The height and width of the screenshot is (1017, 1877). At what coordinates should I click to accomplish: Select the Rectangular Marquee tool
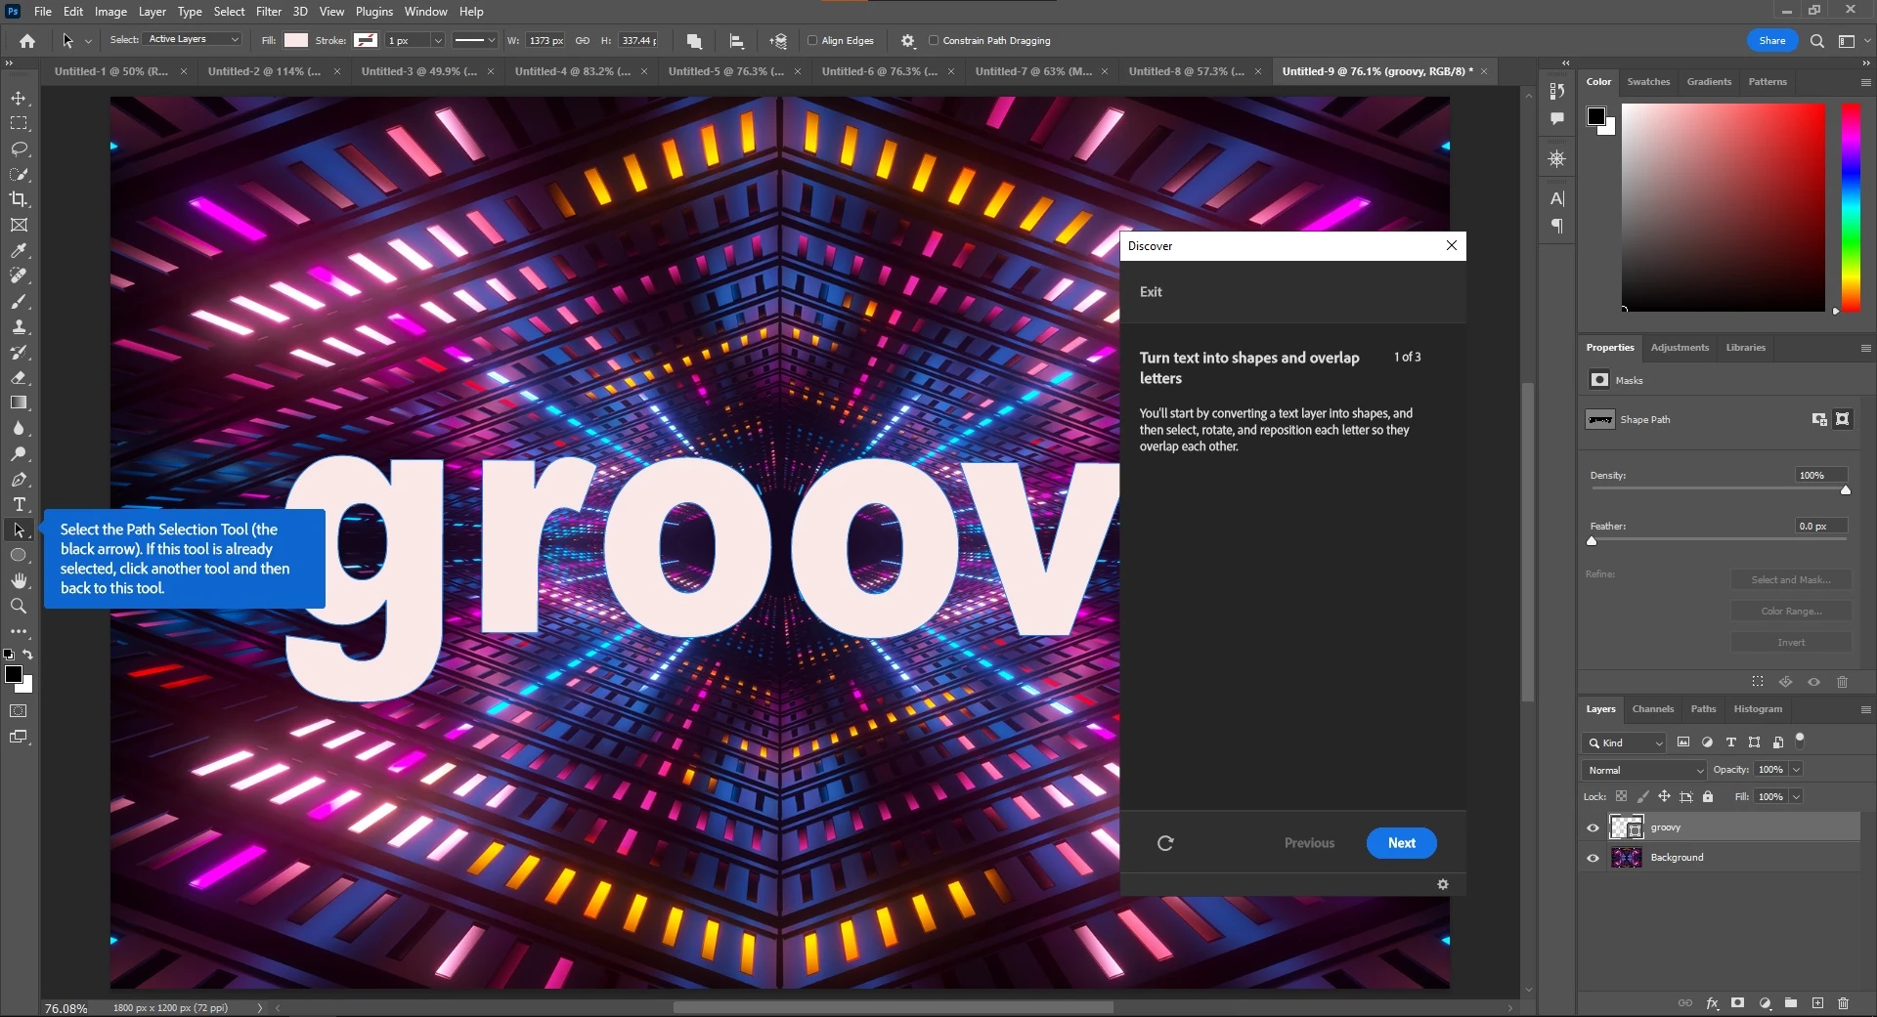[x=19, y=124]
